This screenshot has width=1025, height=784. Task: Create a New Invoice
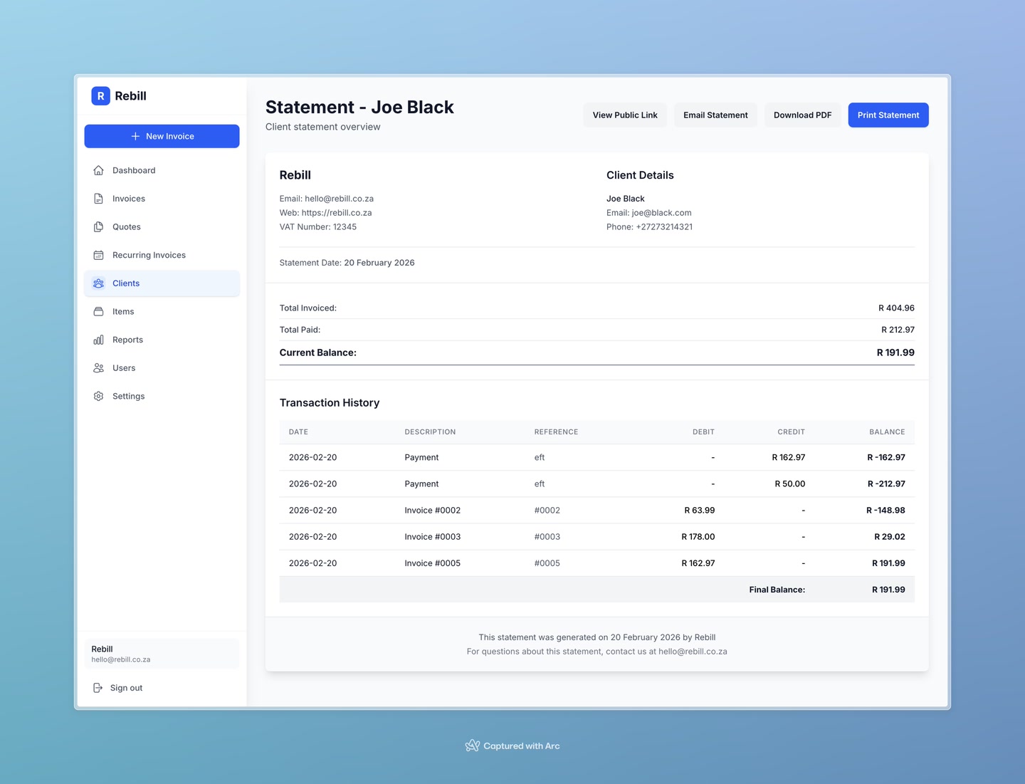(x=162, y=136)
